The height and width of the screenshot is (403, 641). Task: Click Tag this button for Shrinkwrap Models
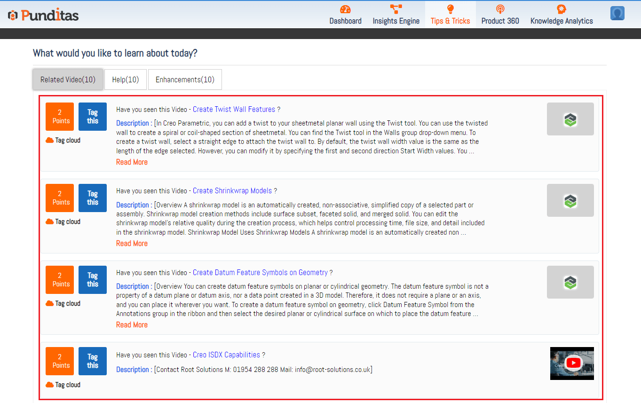[93, 198]
